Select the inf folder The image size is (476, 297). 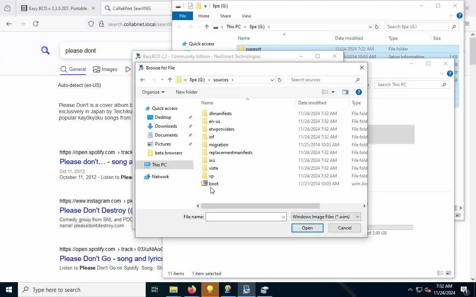tap(212, 137)
